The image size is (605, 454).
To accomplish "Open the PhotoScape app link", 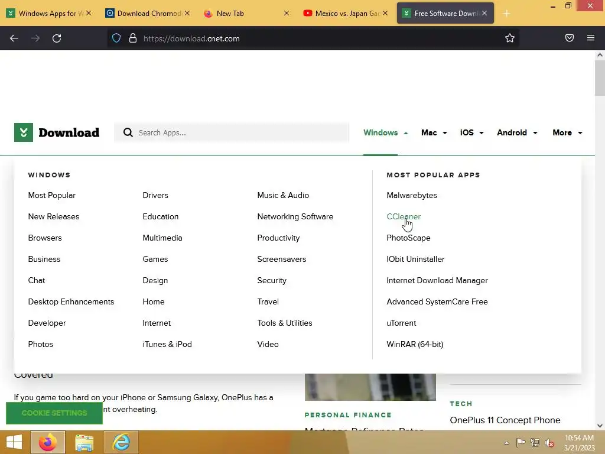I will (408, 238).
